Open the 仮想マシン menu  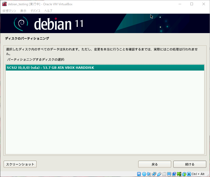click(x=9, y=11)
